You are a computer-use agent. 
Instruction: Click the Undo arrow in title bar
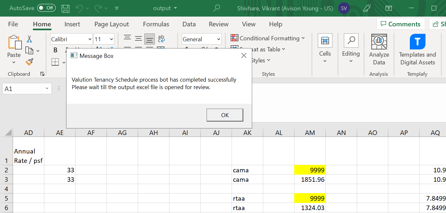pos(79,8)
